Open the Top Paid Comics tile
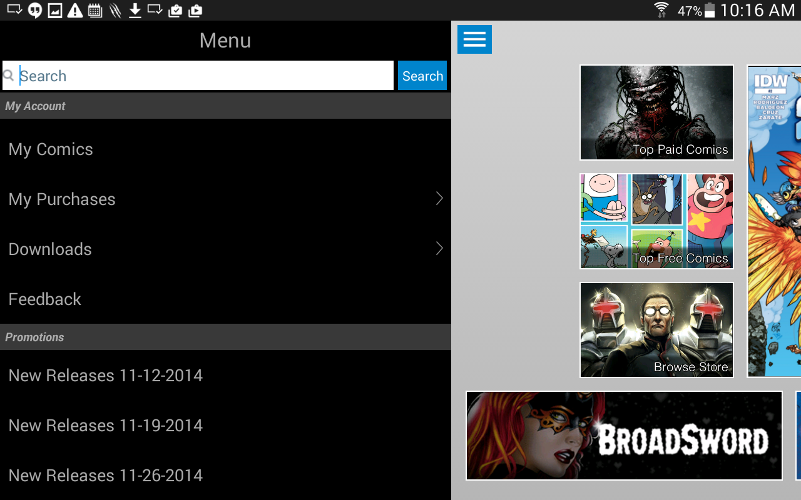Screen dimensions: 801x500 tap(656, 112)
